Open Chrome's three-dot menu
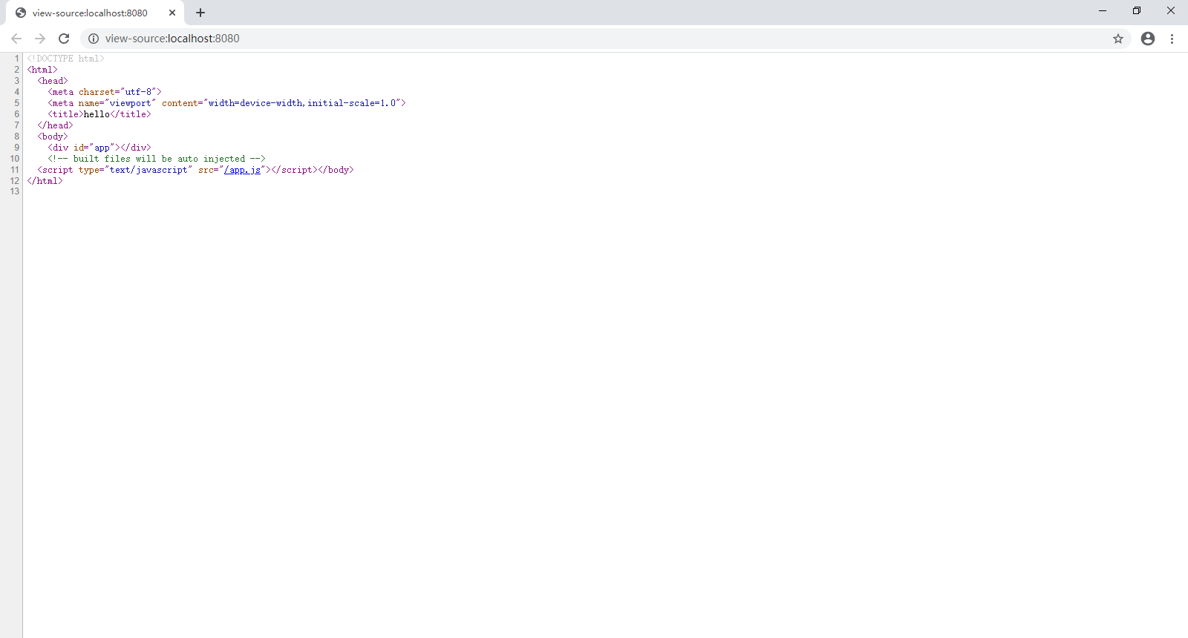This screenshot has width=1188, height=638. pos(1172,39)
